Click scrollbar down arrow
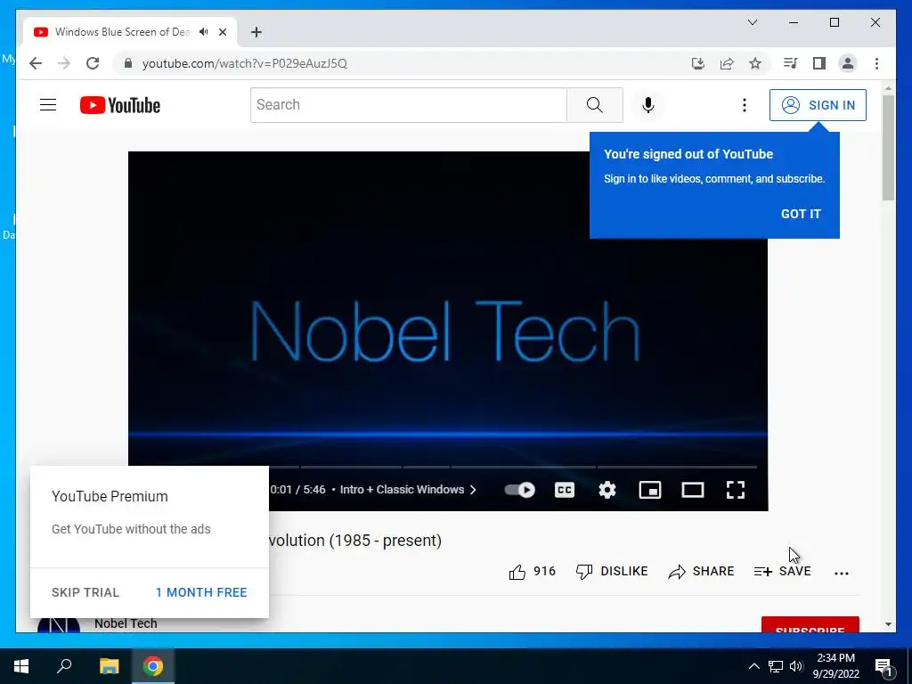This screenshot has width=912, height=684. pos(888,624)
